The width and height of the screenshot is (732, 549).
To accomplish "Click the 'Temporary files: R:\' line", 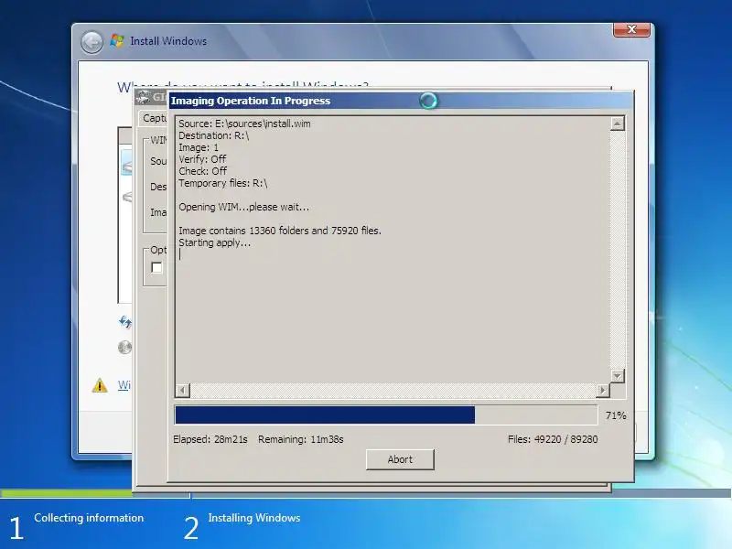I will [223, 183].
